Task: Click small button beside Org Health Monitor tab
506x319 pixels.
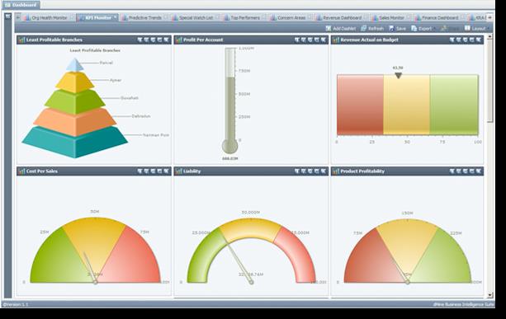Action: pos(72,17)
